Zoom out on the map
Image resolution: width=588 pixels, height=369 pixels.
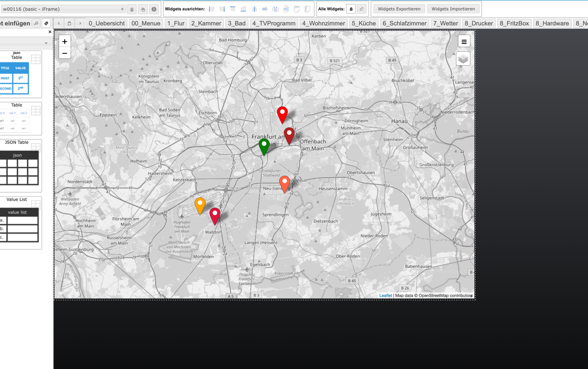tap(65, 53)
